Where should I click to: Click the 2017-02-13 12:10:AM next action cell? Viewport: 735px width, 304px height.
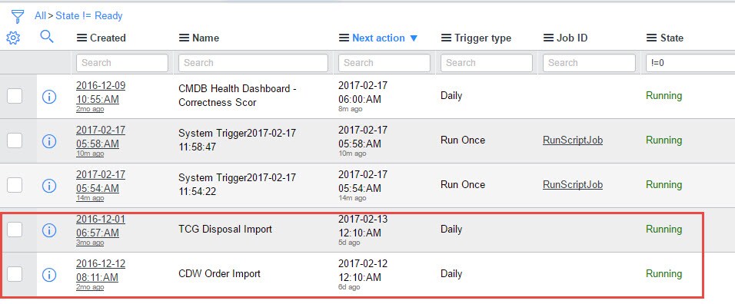pyautogui.click(x=363, y=226)
